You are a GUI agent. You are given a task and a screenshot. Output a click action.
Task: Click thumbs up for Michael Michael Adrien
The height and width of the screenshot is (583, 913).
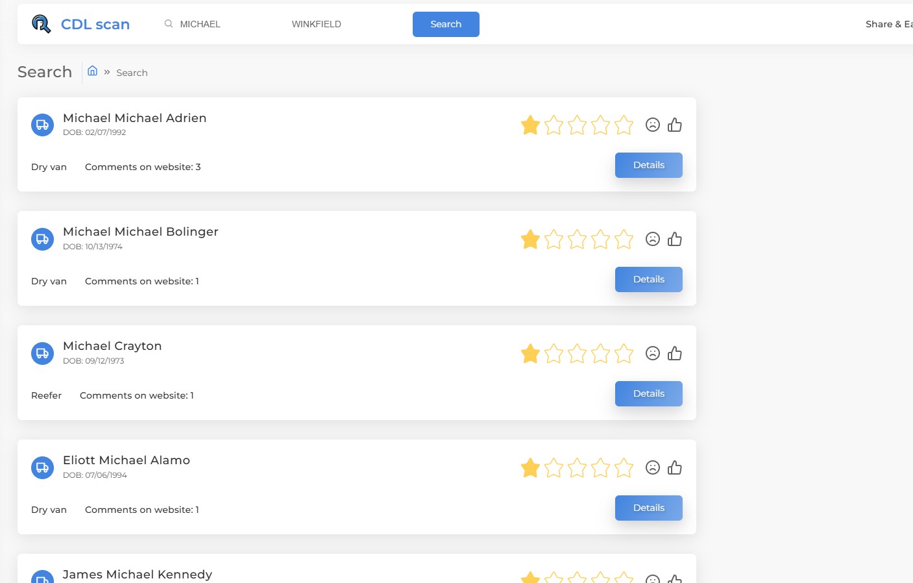click(x=675, y=125)
